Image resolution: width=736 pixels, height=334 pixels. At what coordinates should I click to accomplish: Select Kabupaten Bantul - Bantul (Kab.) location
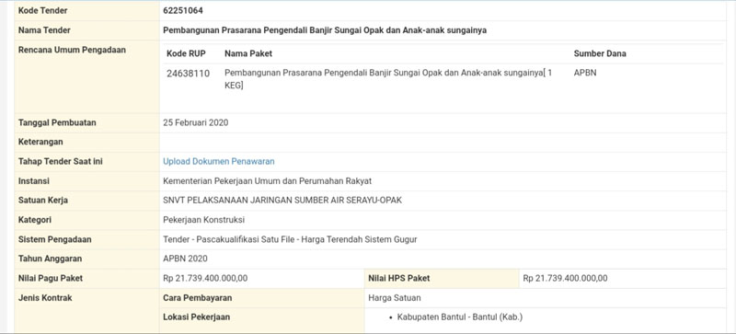(x=459, y=317)
